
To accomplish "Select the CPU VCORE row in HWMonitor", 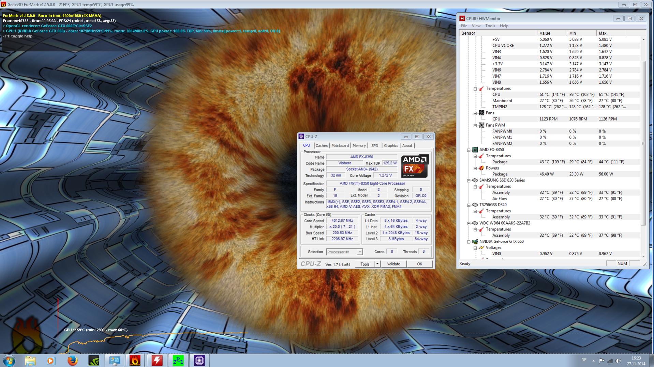I will pyautogui.click(x=550, y=46).
